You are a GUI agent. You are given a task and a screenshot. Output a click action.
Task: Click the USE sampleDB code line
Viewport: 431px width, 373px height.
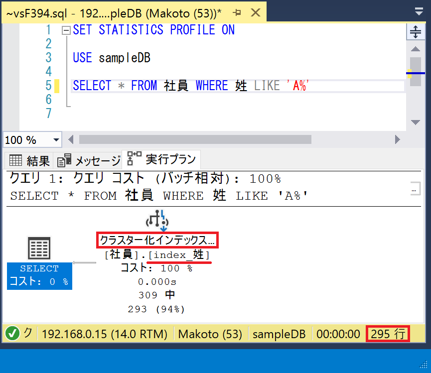(x=111, y=58)
